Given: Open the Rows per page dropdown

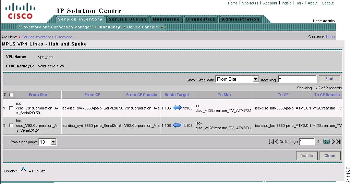Looking at the screenshot, I should click(x=47, y=142).
